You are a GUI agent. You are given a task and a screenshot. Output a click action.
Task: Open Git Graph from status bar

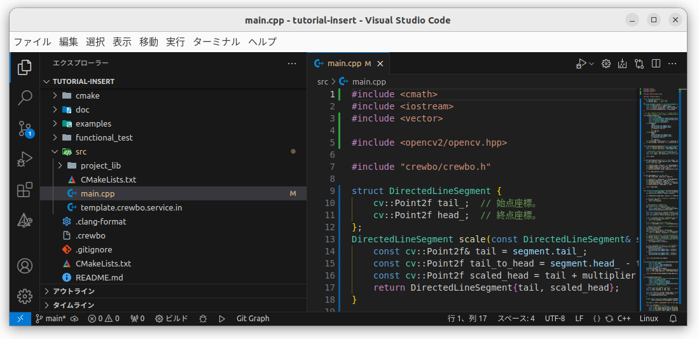tap(253, 319)
